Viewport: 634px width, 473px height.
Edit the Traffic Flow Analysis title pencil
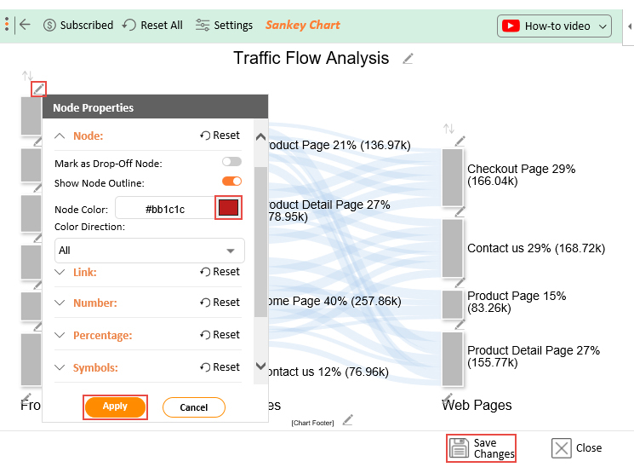coord(408,59)
